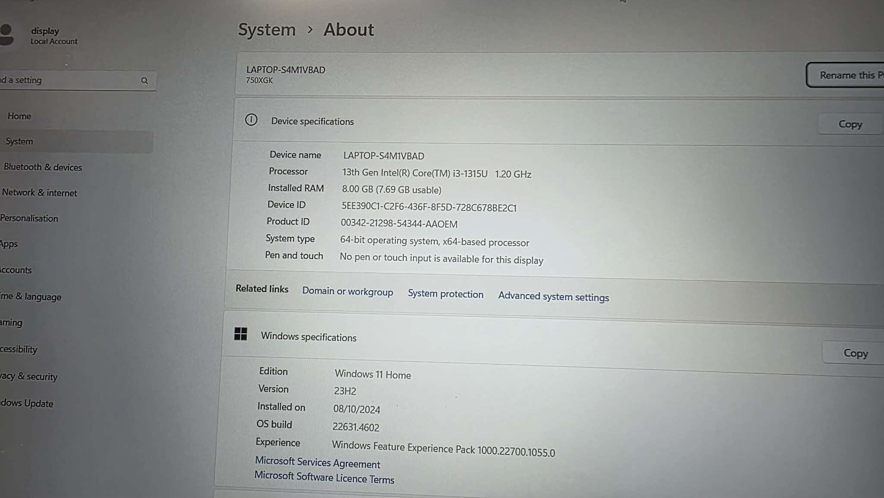The width and height of the screenshot is (884, 498).
Task: Click the Find a setting search box
Action: click(x=69, y=80)
